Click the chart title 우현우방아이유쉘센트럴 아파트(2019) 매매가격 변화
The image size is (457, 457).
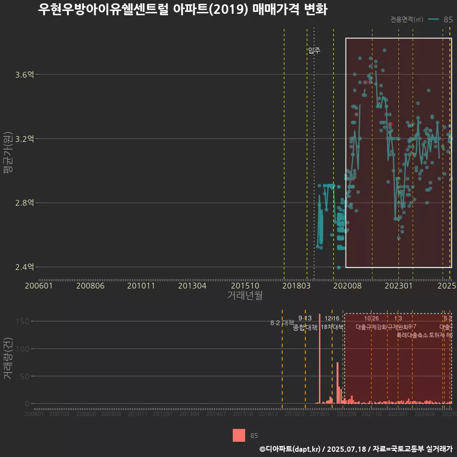pyautogui.click(x=183, y=10)
